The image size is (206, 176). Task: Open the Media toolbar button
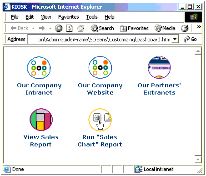[x=165, y=28]
